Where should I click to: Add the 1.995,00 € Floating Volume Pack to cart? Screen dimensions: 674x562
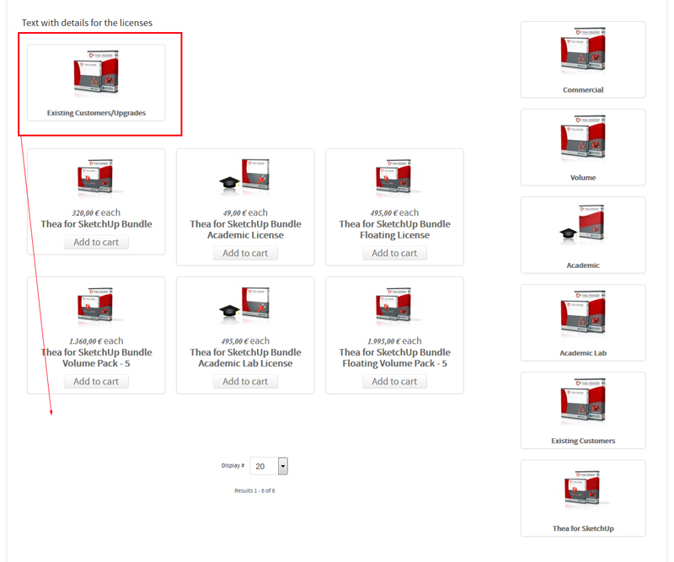[394, 382]
